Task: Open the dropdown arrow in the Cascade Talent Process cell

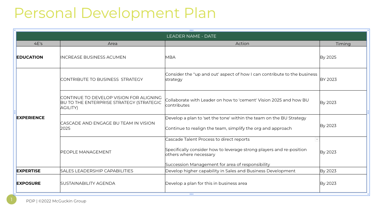Action: tap(317, 139)
